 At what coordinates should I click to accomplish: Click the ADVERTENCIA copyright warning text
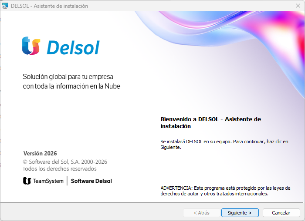click(x=225, y=191)
